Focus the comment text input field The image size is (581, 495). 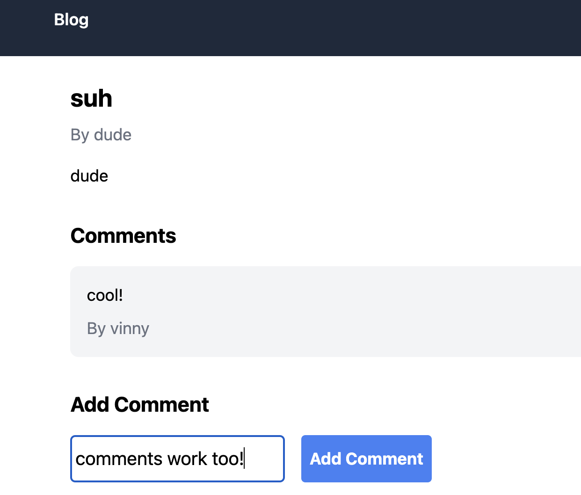tap(177, 459)
